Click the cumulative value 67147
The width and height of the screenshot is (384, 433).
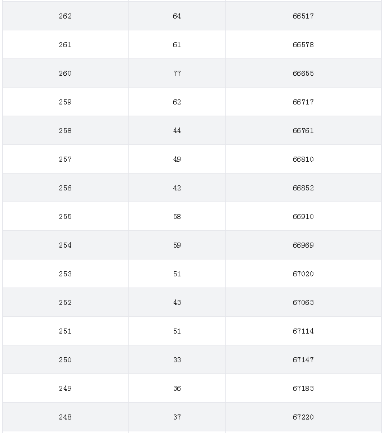click(303, 359)
